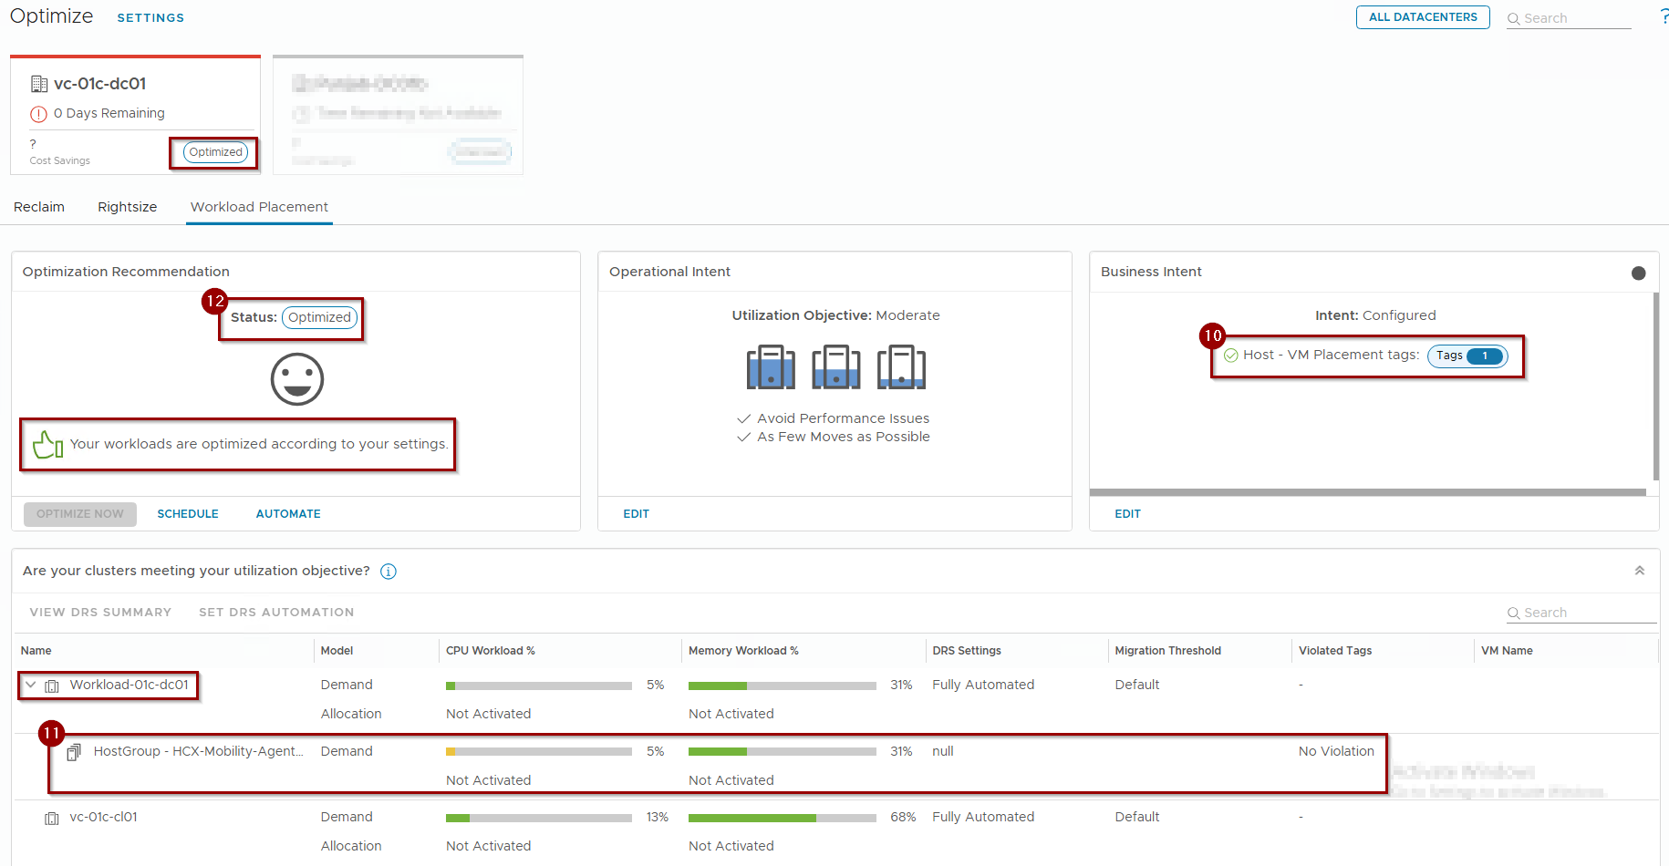Click the info icon beside utilization objective question

click(389, 572)
